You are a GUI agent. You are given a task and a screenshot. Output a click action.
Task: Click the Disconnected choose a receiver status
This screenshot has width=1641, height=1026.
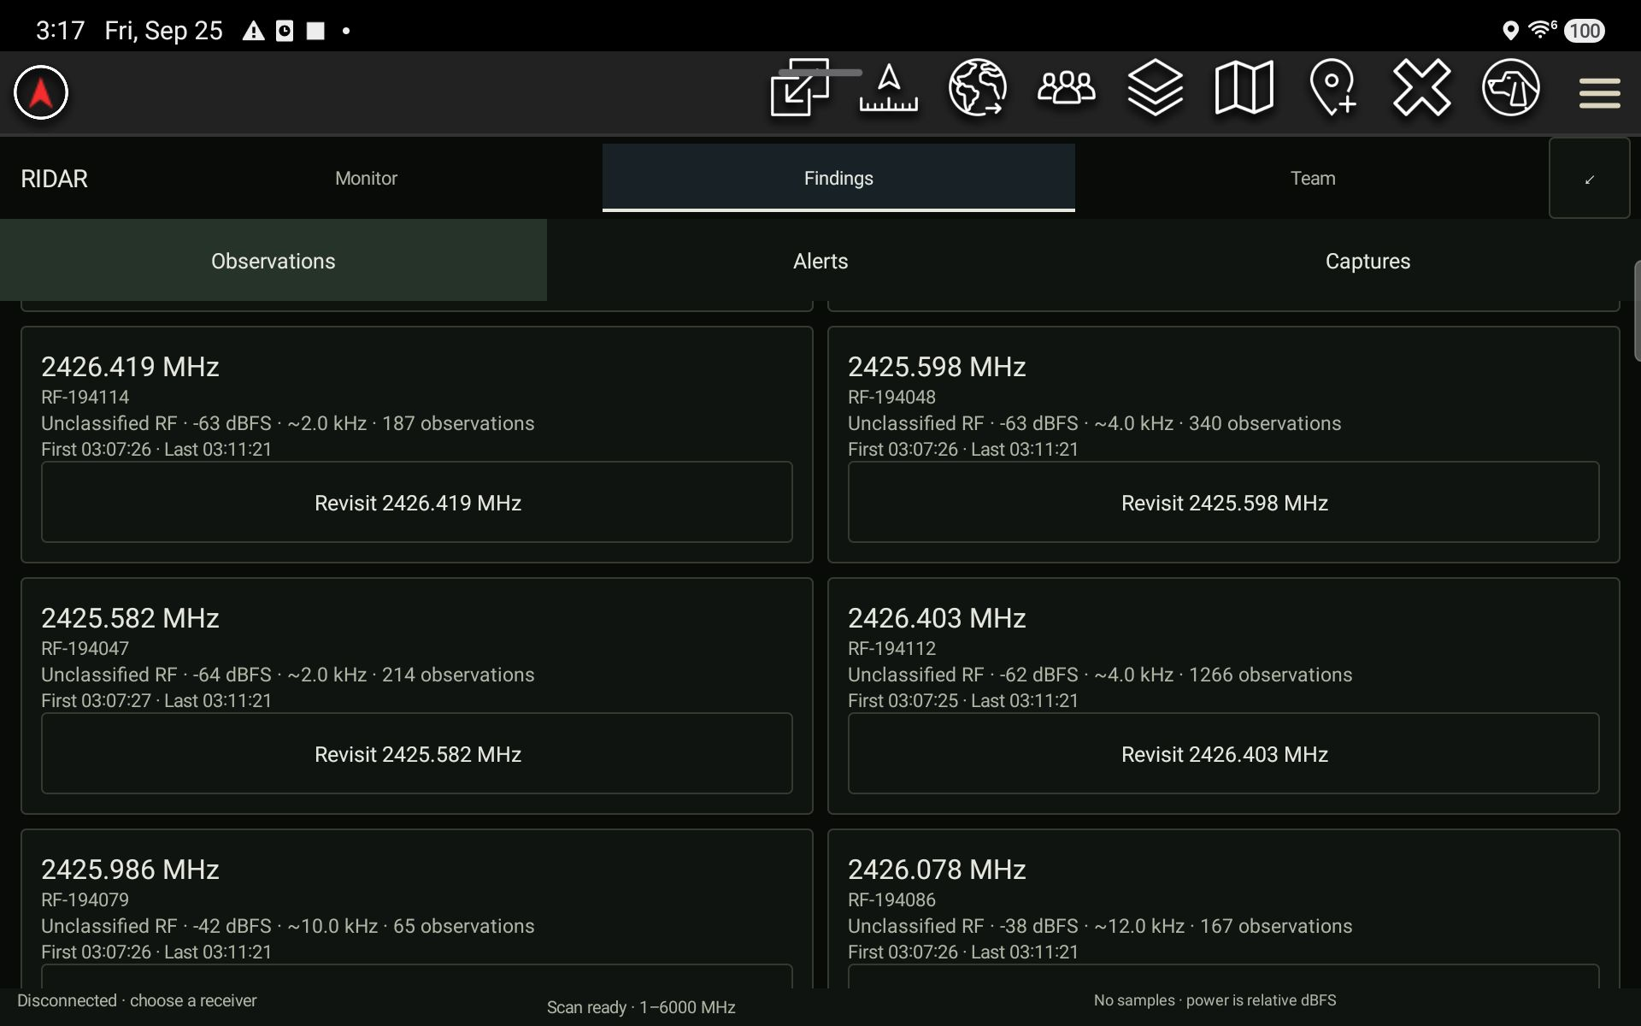point(137,1000)
